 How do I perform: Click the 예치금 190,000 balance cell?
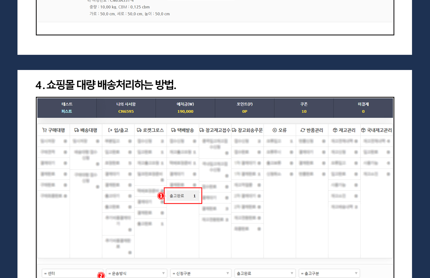pos(185,108)
